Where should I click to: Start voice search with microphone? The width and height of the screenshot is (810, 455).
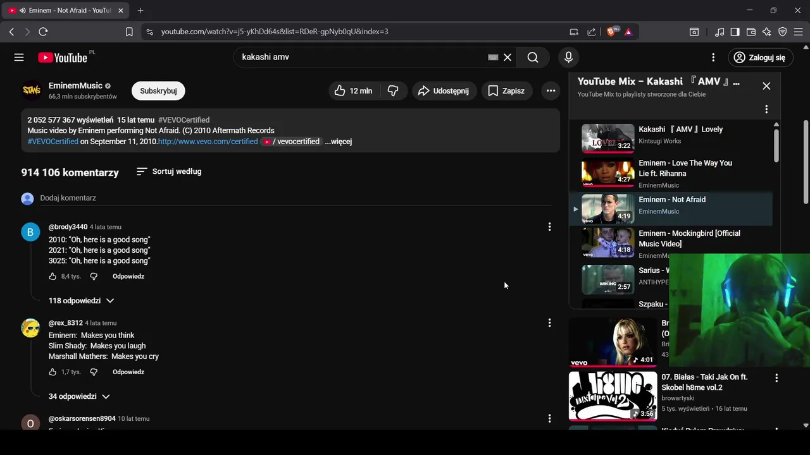(568, 58)
